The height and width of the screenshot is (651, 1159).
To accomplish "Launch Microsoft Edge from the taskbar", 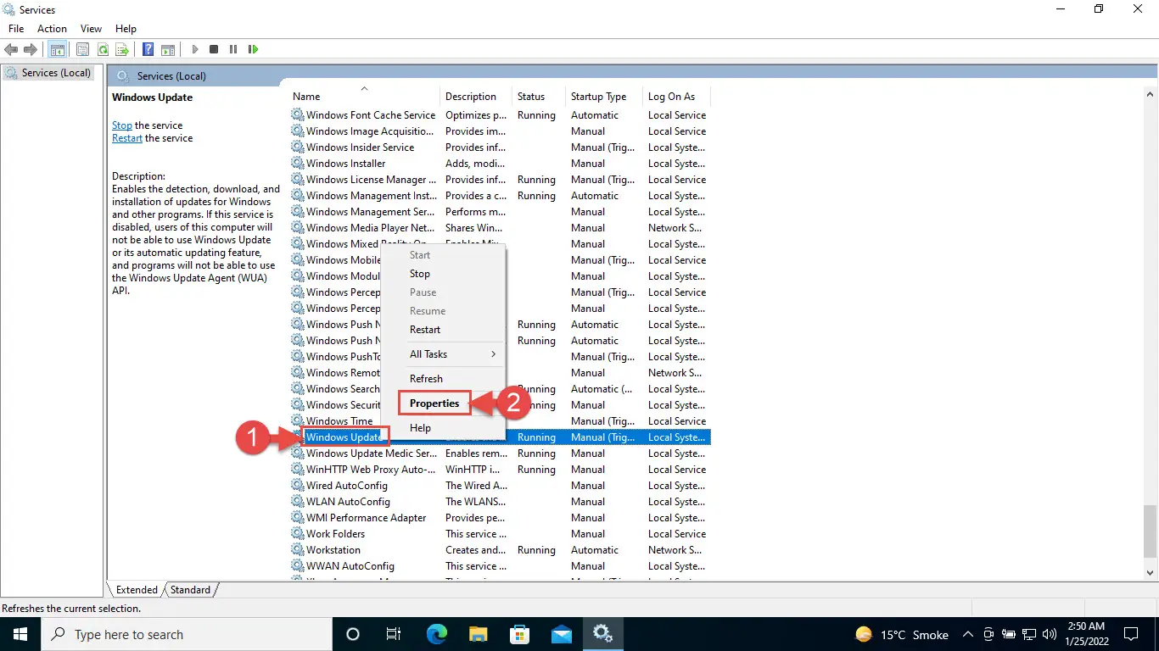I will (437, 634).
